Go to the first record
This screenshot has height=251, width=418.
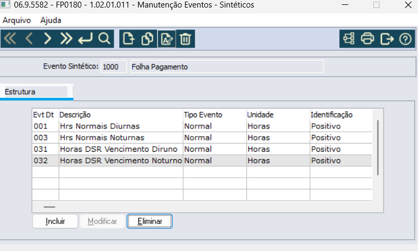coord(10,39)
